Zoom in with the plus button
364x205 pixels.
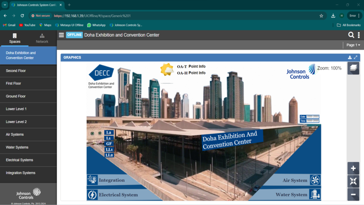(x=353, y=168)
